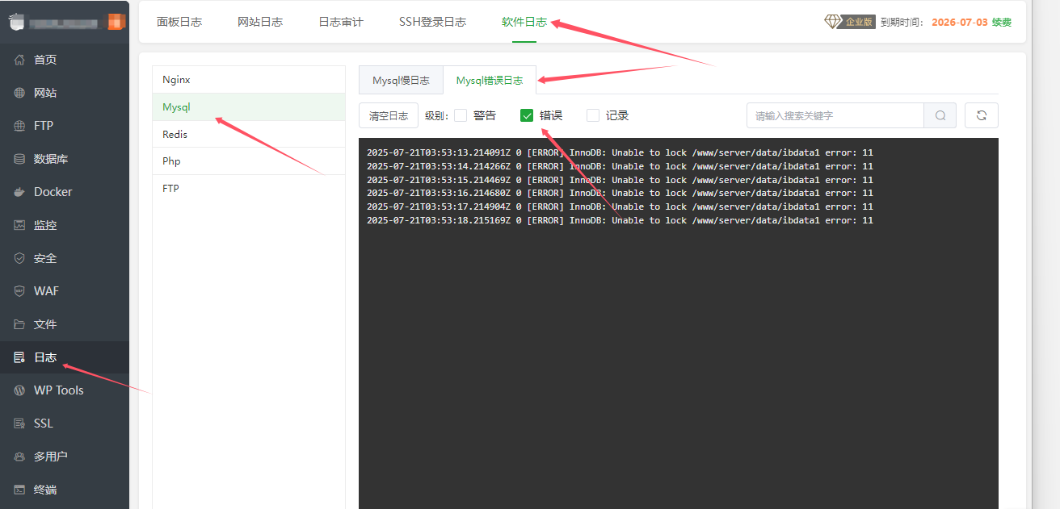
Task: Click the WordPress icon beside WP Tools
Action: [19, 390]
